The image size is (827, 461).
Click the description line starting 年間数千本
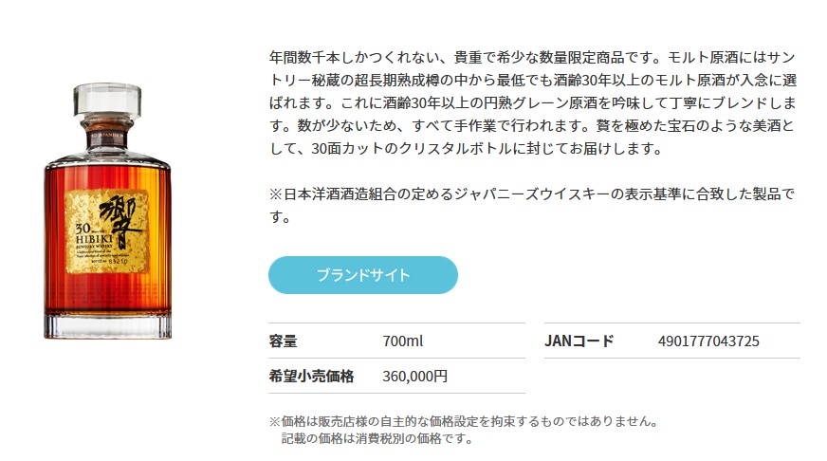532,57
